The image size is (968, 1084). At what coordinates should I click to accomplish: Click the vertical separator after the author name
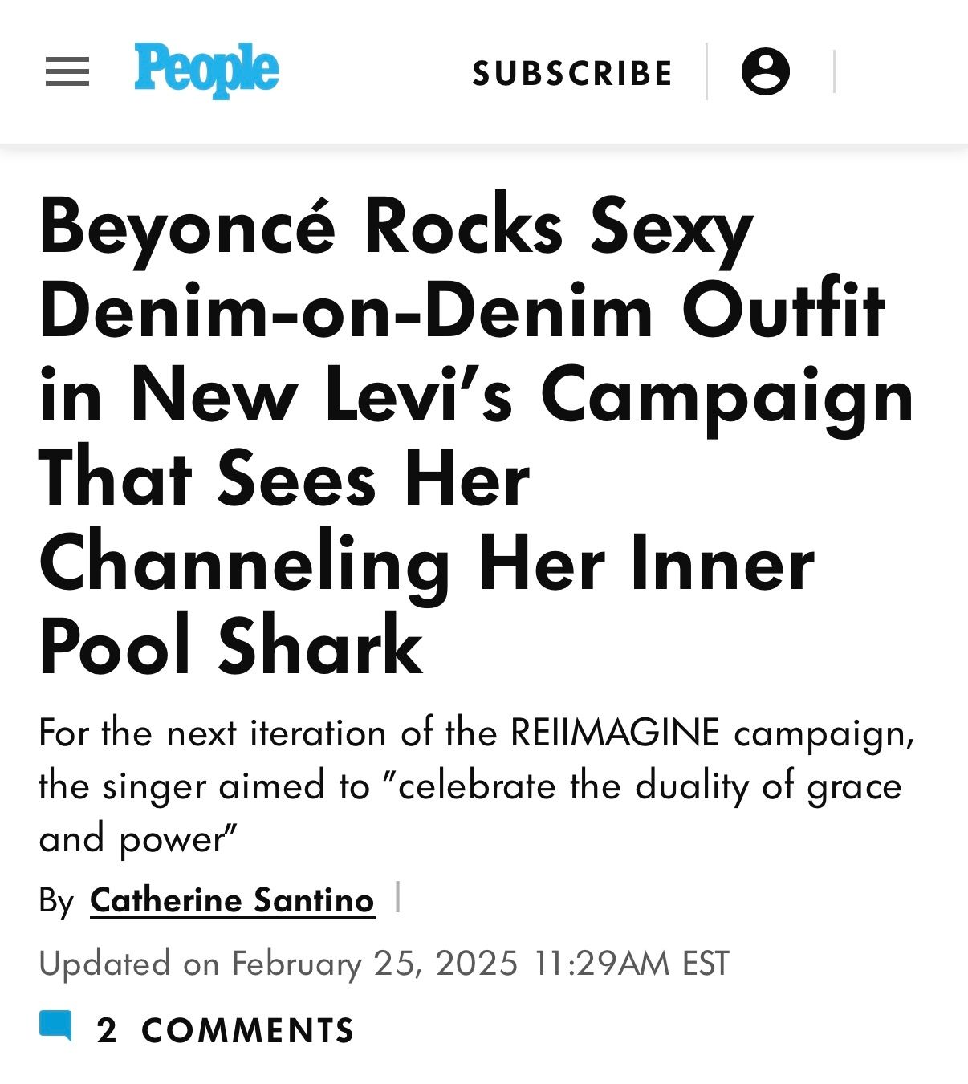point(398,897)
